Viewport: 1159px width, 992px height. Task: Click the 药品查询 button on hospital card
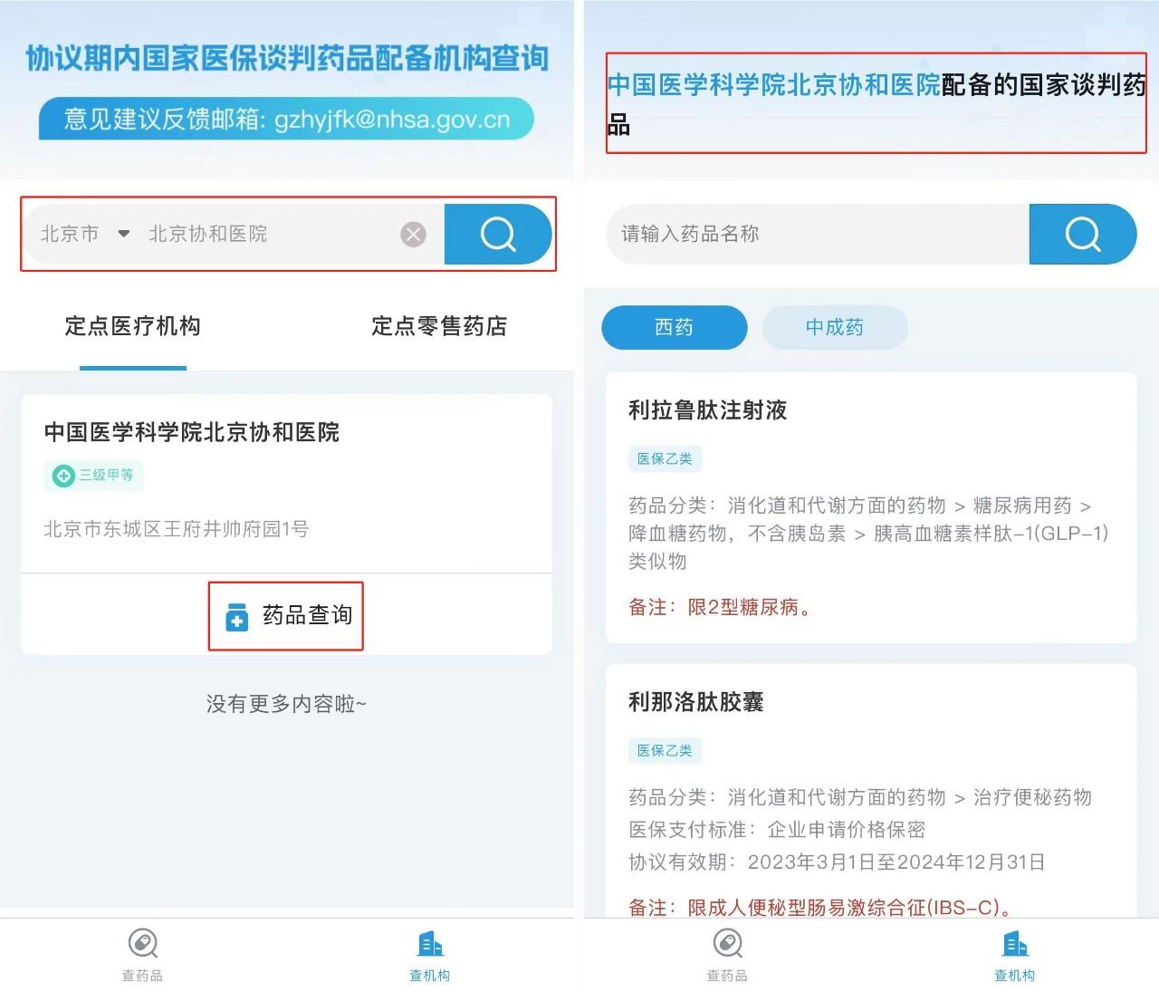[x=287, y=616]
